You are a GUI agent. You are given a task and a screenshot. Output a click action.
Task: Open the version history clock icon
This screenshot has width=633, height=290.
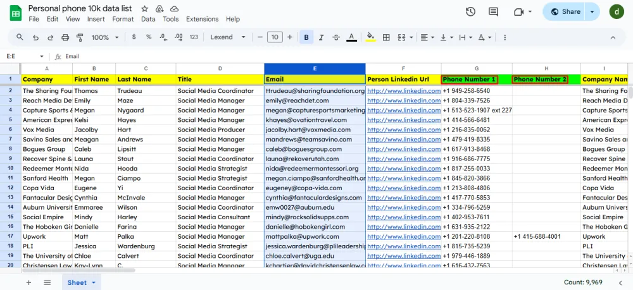tap(470, 11)
